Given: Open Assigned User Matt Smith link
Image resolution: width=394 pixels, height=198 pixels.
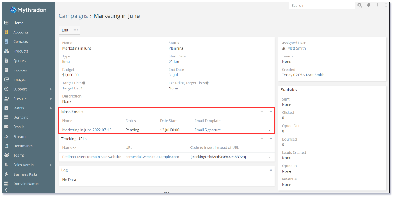Looking at the screenshot, I should (x=297, y=48).
